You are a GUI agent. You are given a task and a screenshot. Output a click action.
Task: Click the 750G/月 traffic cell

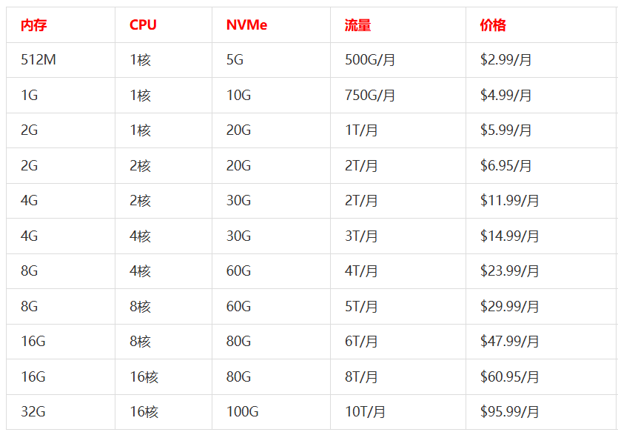click(x=370, y=96)
